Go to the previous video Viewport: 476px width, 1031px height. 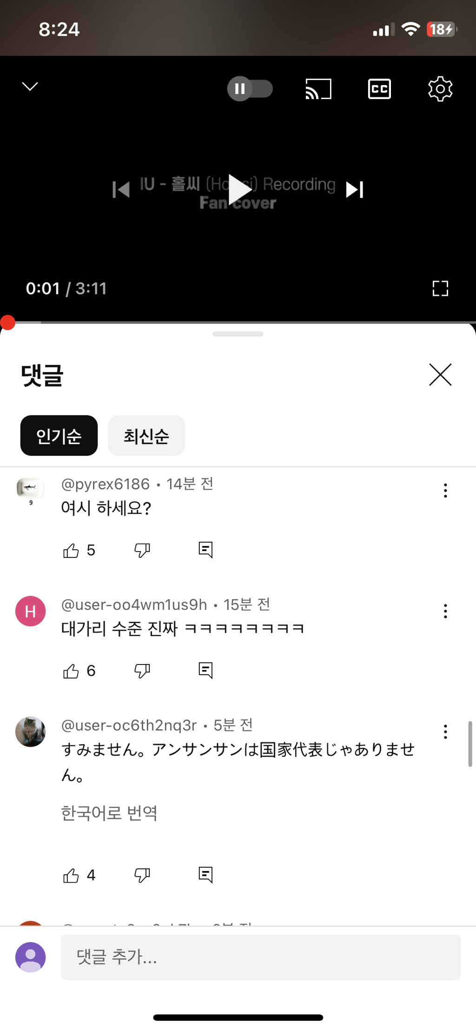(121, 189)
